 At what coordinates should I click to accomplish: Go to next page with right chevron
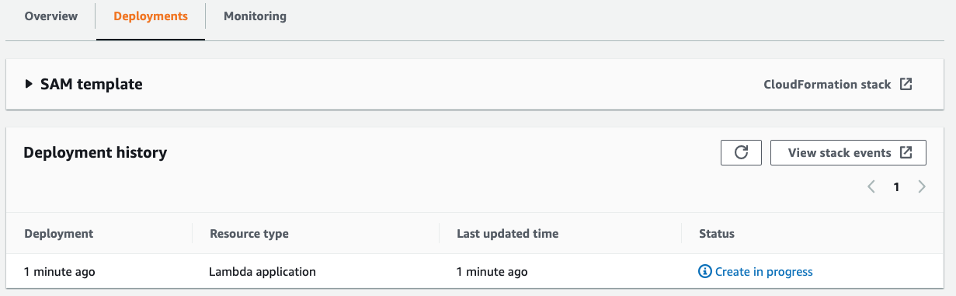point(922,186)
